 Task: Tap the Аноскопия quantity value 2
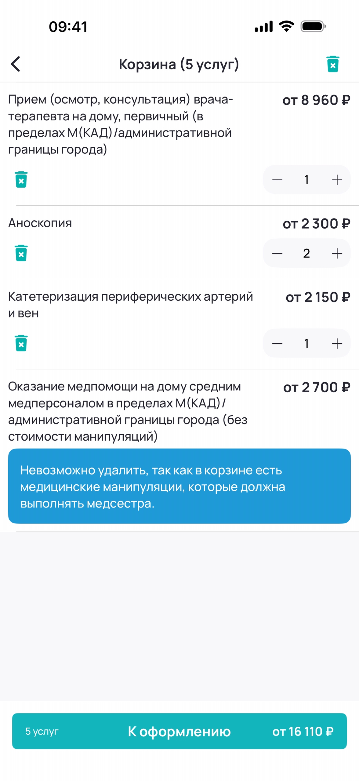pos(306,253)
